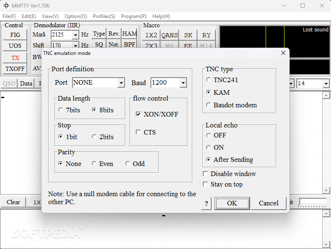The image size is (331, 249).
Task: Send the QANS macro
Action: (170, 35)
